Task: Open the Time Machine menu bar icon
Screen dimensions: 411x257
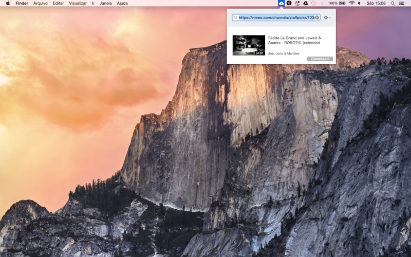Action: (x=313, y=3)
